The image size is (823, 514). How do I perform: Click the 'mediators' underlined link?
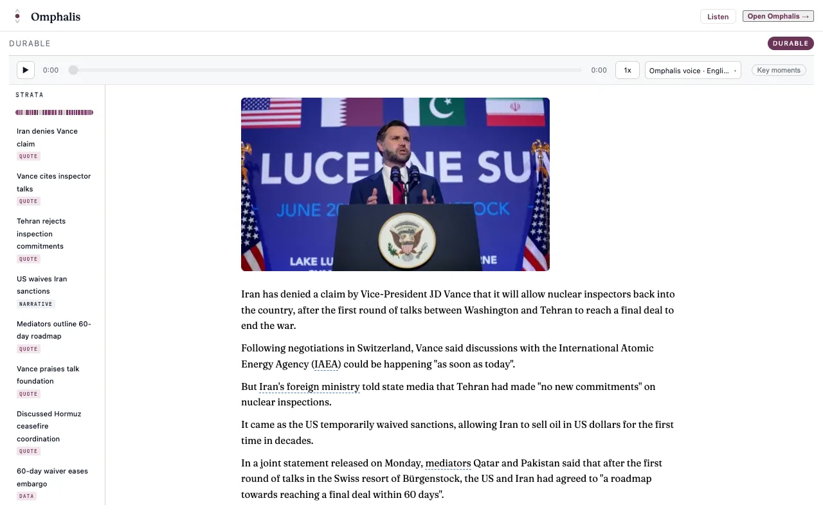pos(448,463)
